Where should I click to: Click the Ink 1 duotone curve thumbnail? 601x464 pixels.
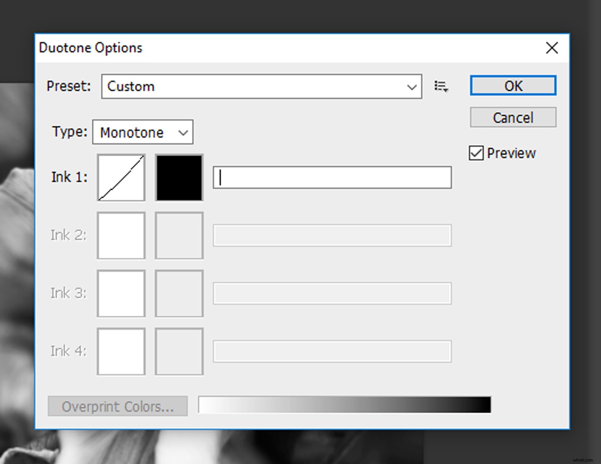[121, 177]
